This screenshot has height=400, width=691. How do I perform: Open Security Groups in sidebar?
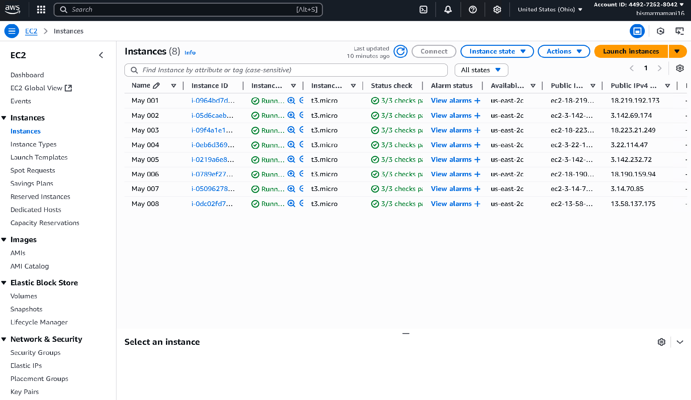[x=35, y=353]
